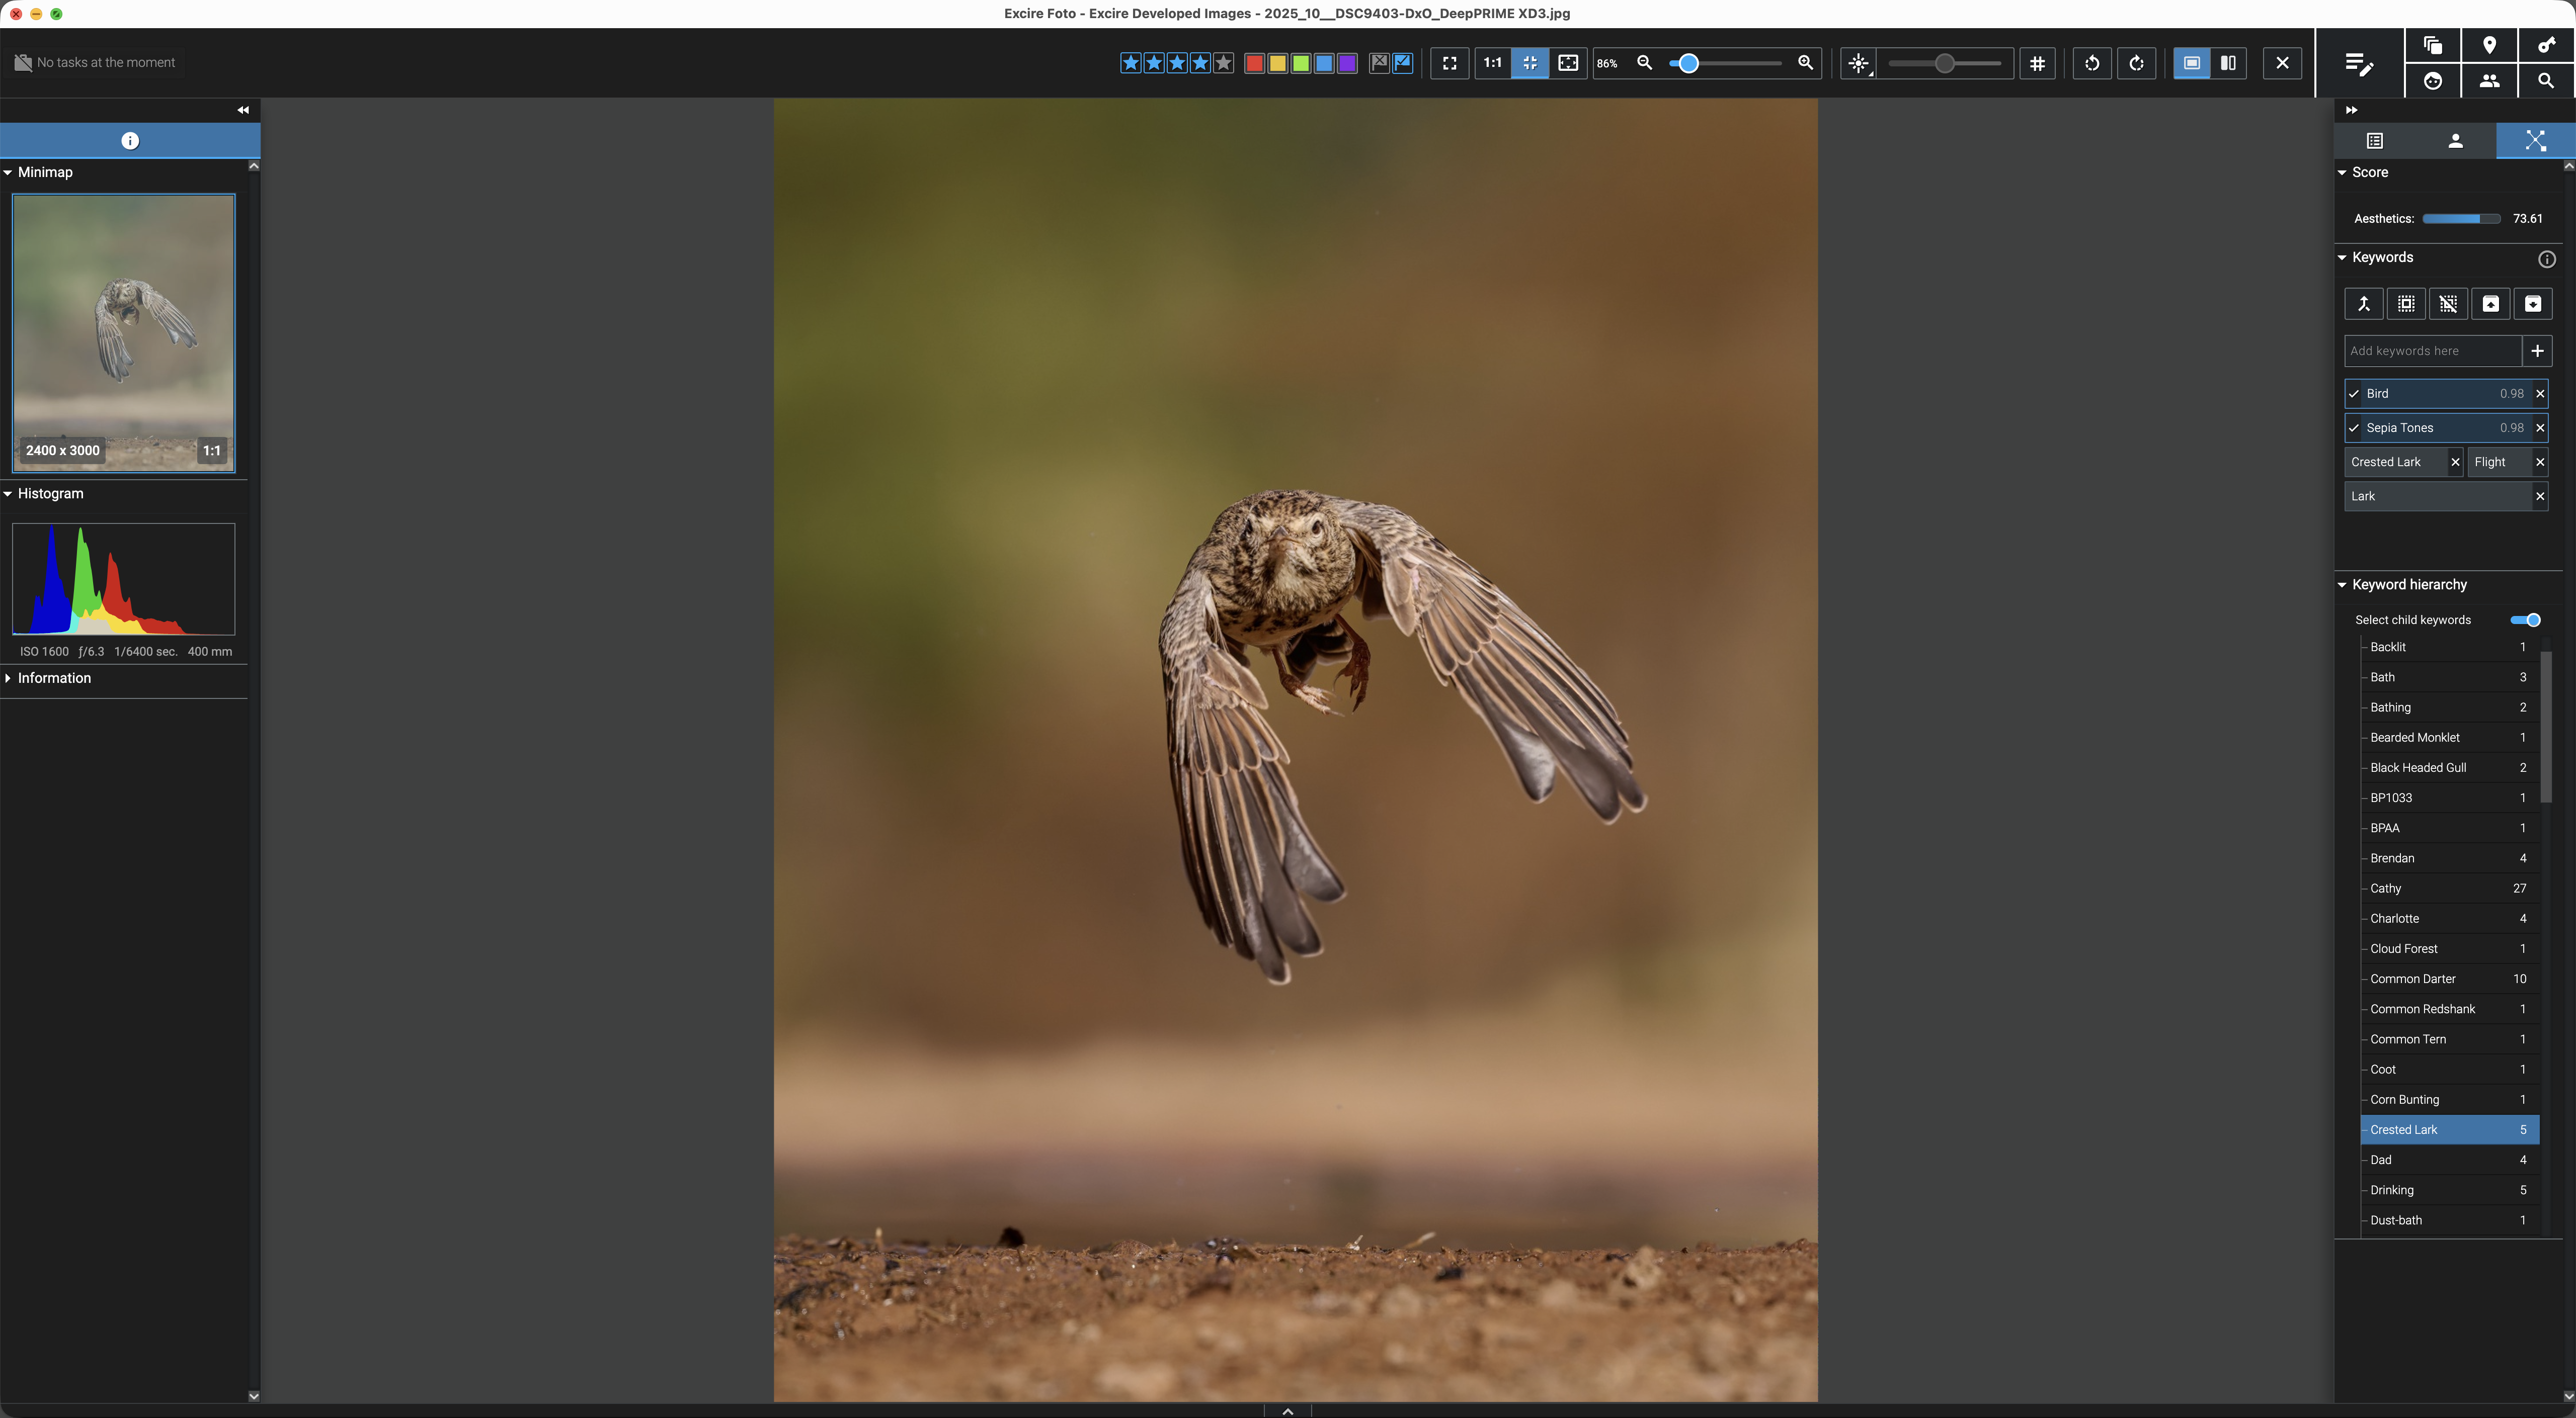This screenshot has height=1418, width=2576.
Task: Click the Add keywords here field
Action: click(x=2432, y=351)
